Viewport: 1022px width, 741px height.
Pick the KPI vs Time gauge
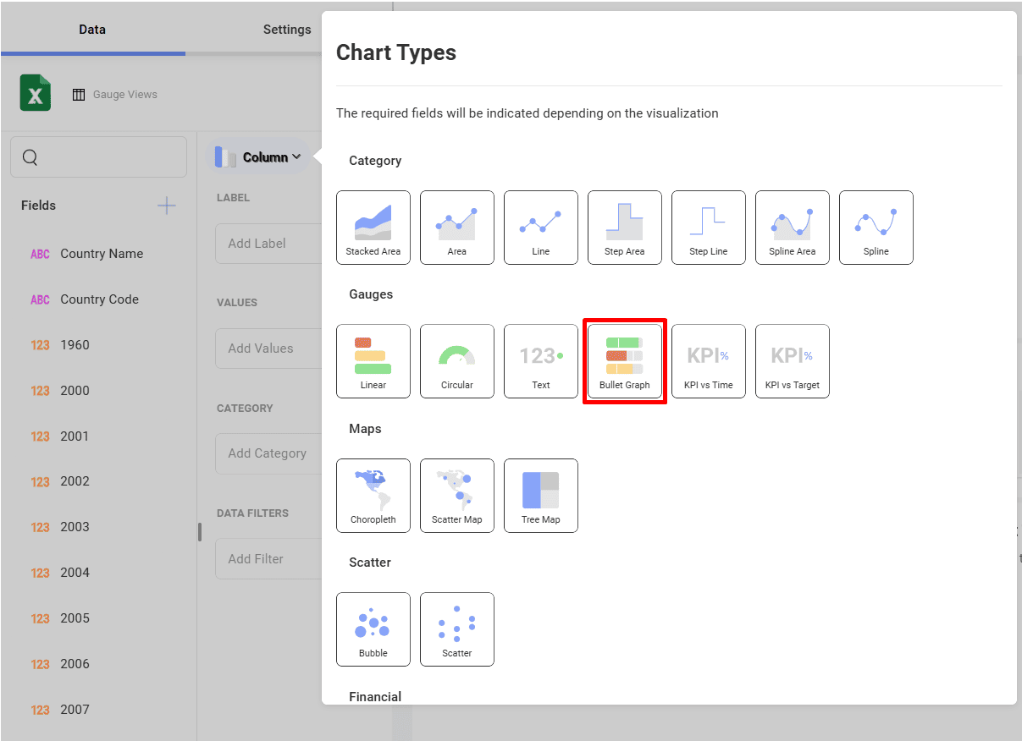pos(709,361)
